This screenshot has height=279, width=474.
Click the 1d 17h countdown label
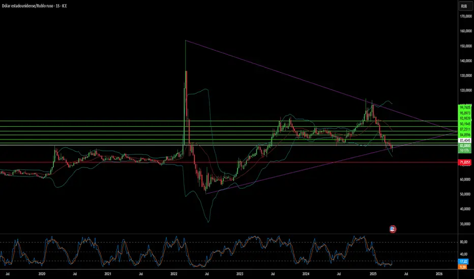(x=465, y=150)
